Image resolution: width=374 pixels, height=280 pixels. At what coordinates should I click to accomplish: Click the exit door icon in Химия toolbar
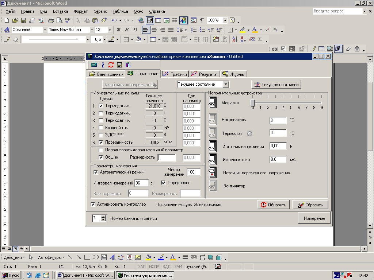click(128, 65)
